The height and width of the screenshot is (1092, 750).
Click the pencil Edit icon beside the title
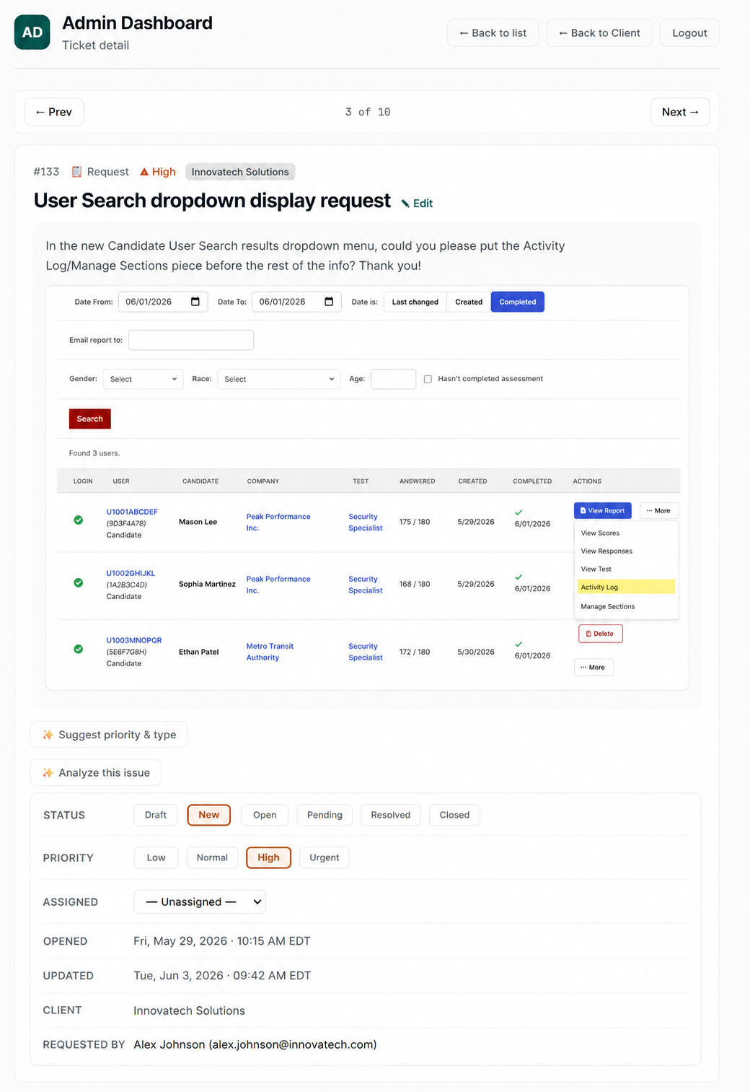405,204
